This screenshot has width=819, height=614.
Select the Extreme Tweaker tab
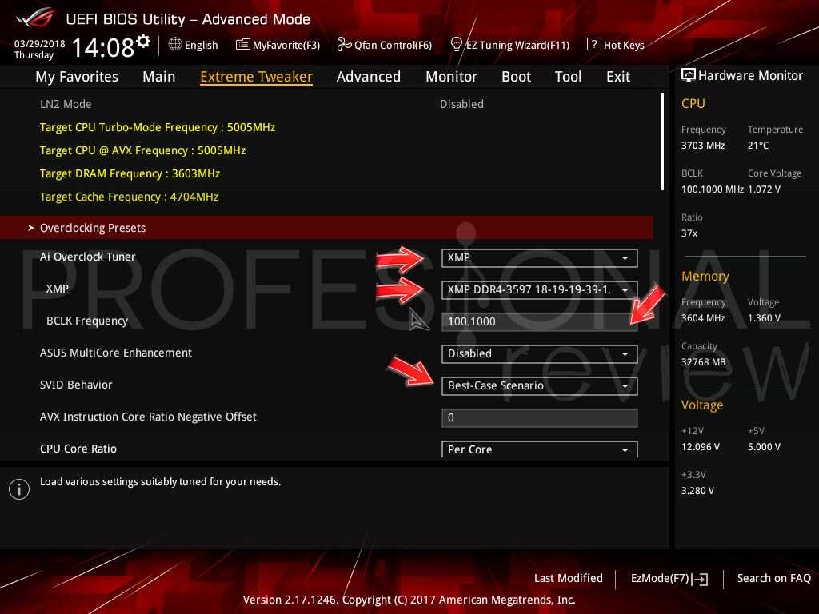tap(256, 77)
